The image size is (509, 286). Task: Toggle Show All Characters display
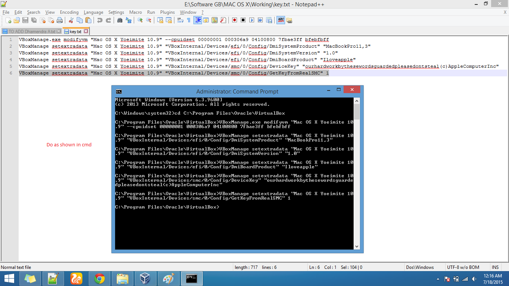pyautogui.click(x=189, y=20)
